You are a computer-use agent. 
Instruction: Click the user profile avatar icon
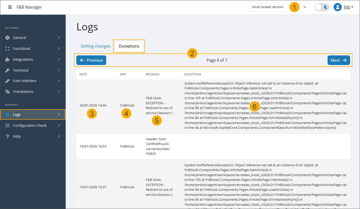click(x=337, y=7)
